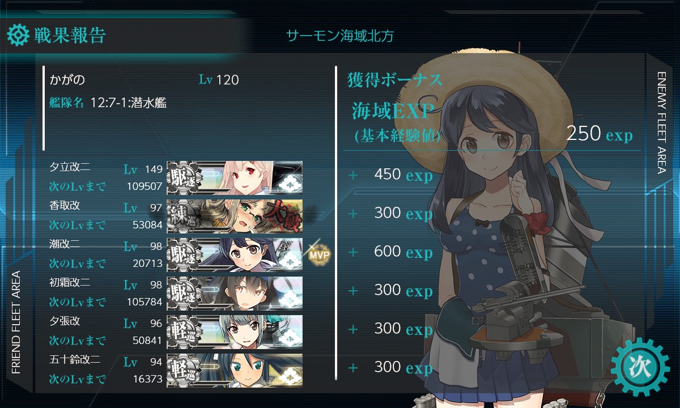Click the 練巡 badge on 香取改's banner
Screen dimensions: 680x408
tap(184, 216)
